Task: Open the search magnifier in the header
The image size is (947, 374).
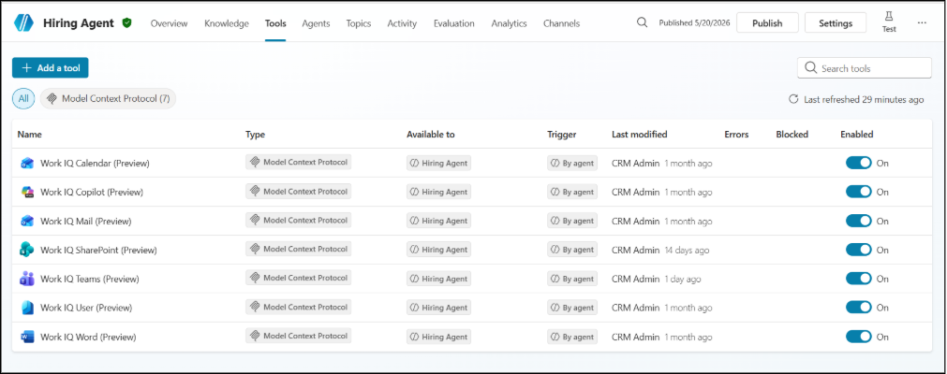Action: point(642,22)
